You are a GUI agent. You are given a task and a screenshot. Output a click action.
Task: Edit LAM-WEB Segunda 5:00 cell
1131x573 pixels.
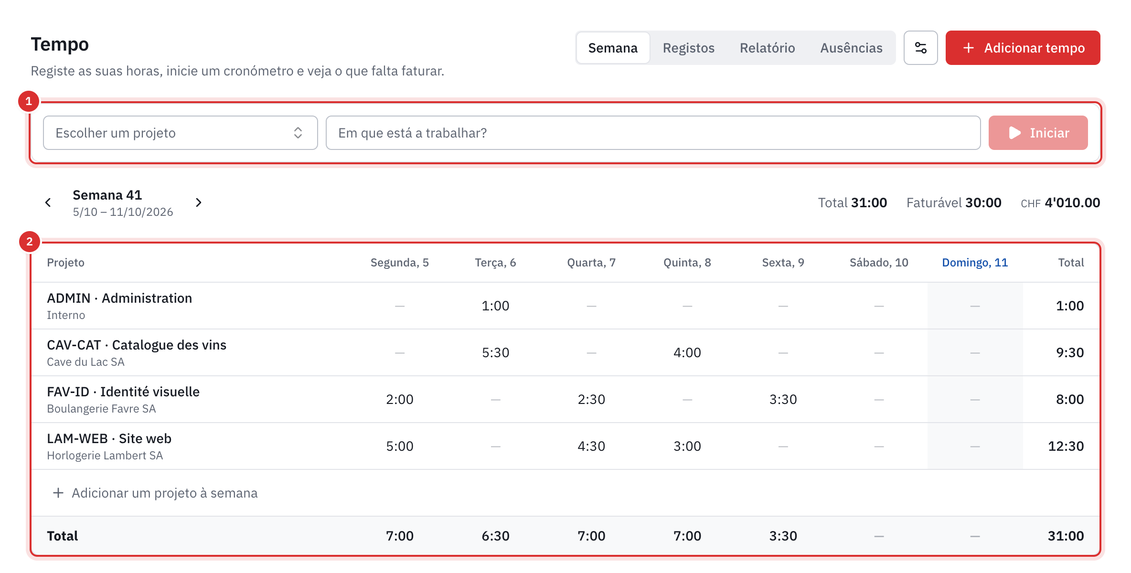click(399, 446)
